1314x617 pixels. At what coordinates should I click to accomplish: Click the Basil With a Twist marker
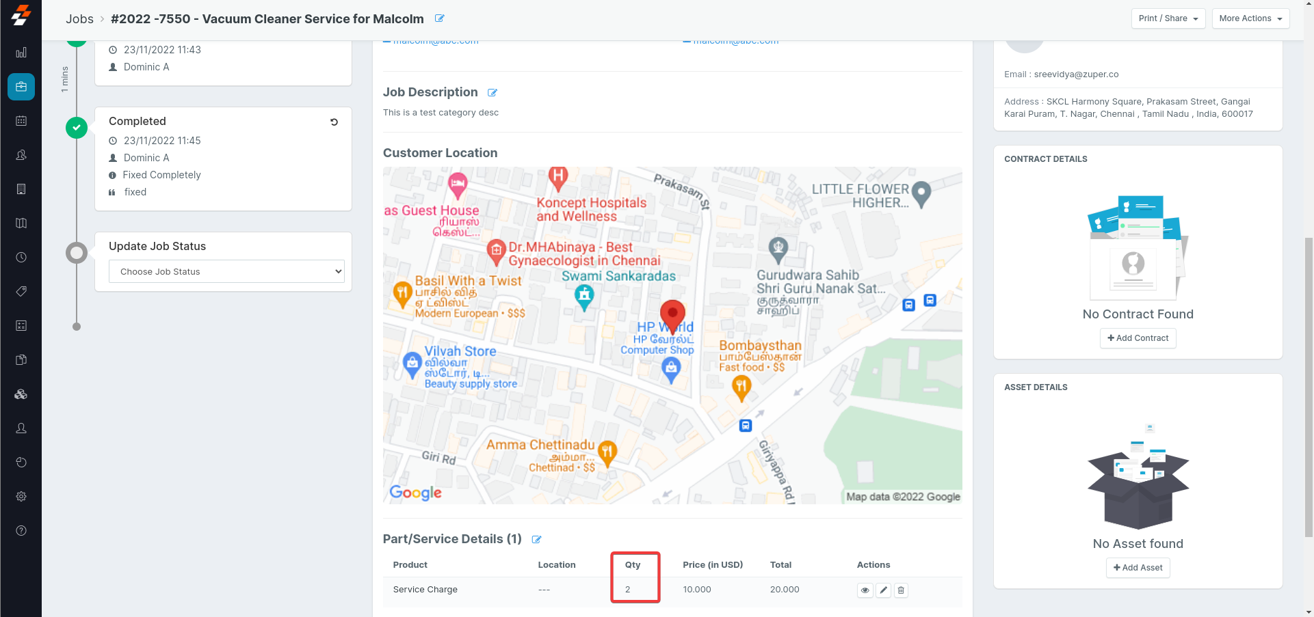(402, 294)
